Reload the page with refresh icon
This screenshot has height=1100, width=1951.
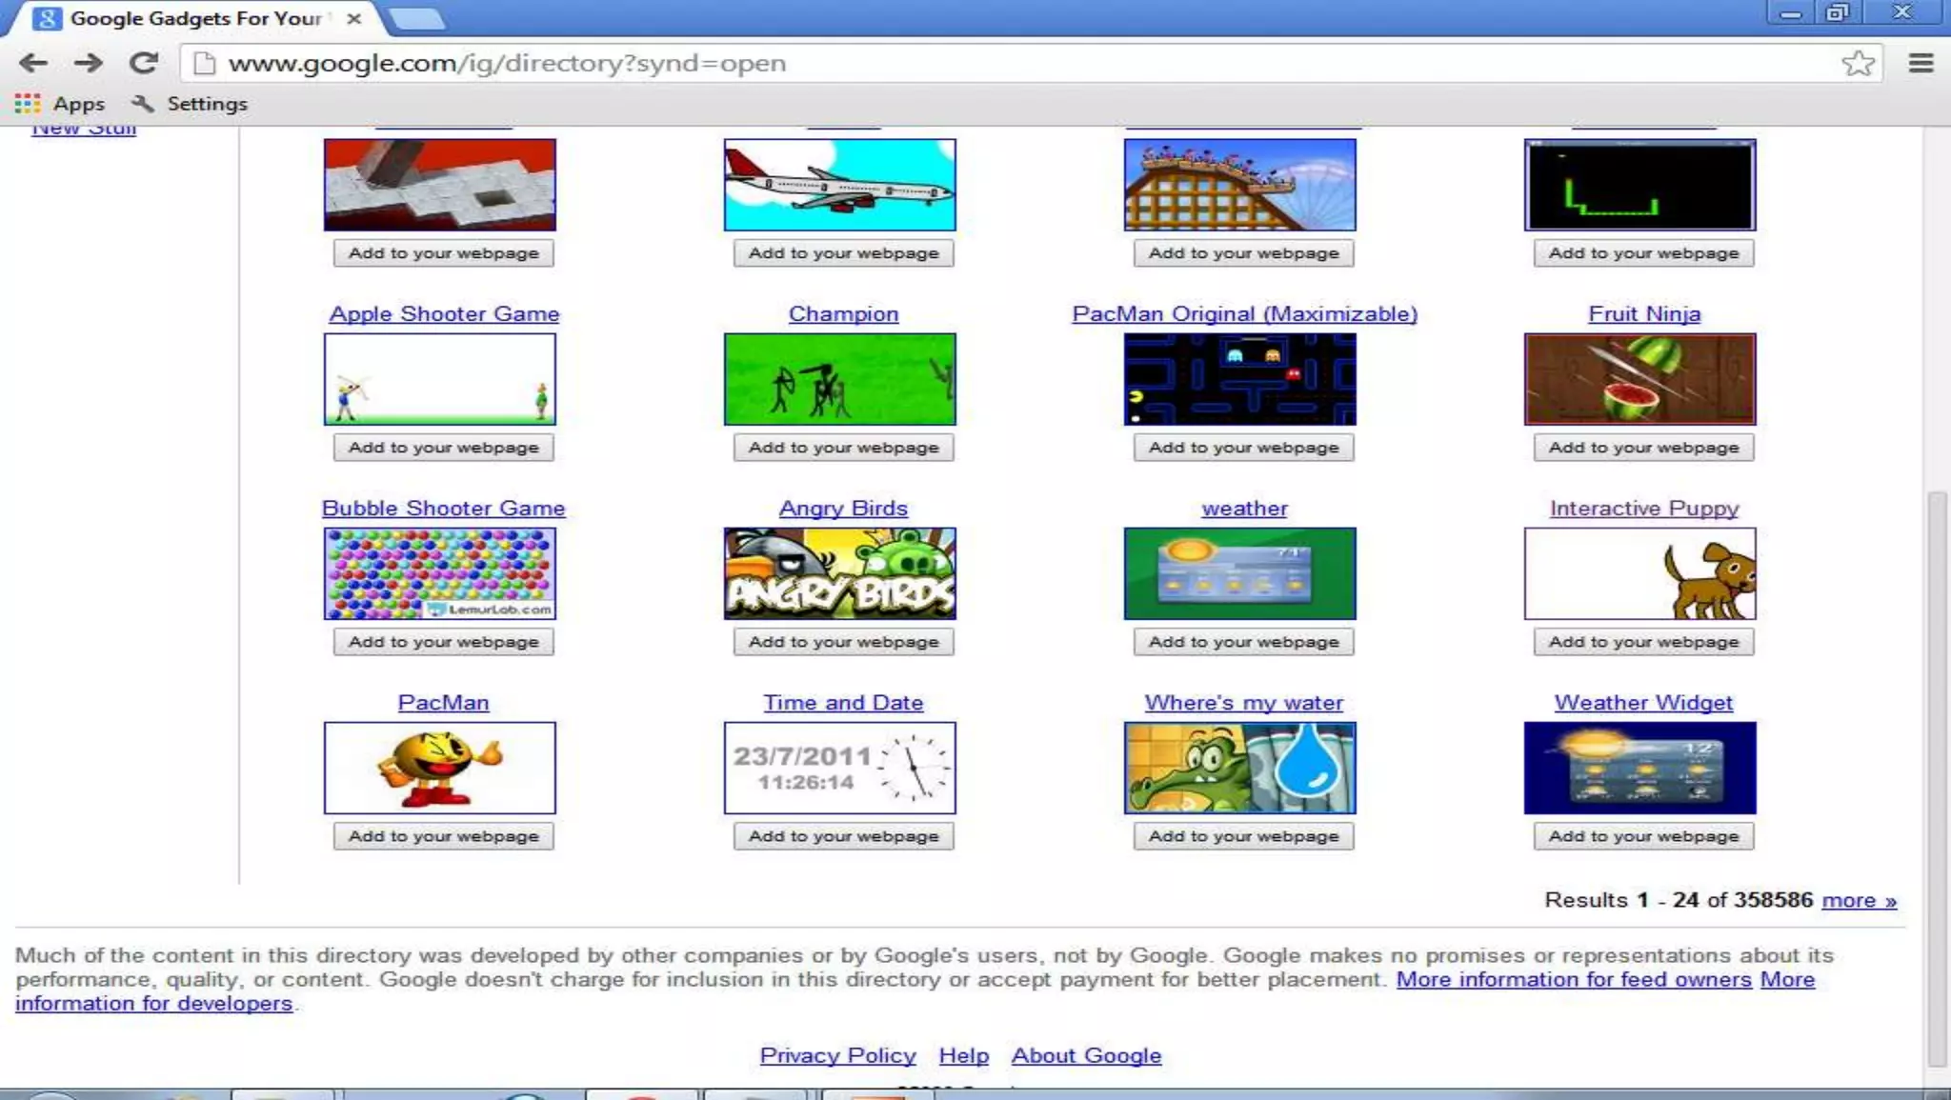click(144, 63)
